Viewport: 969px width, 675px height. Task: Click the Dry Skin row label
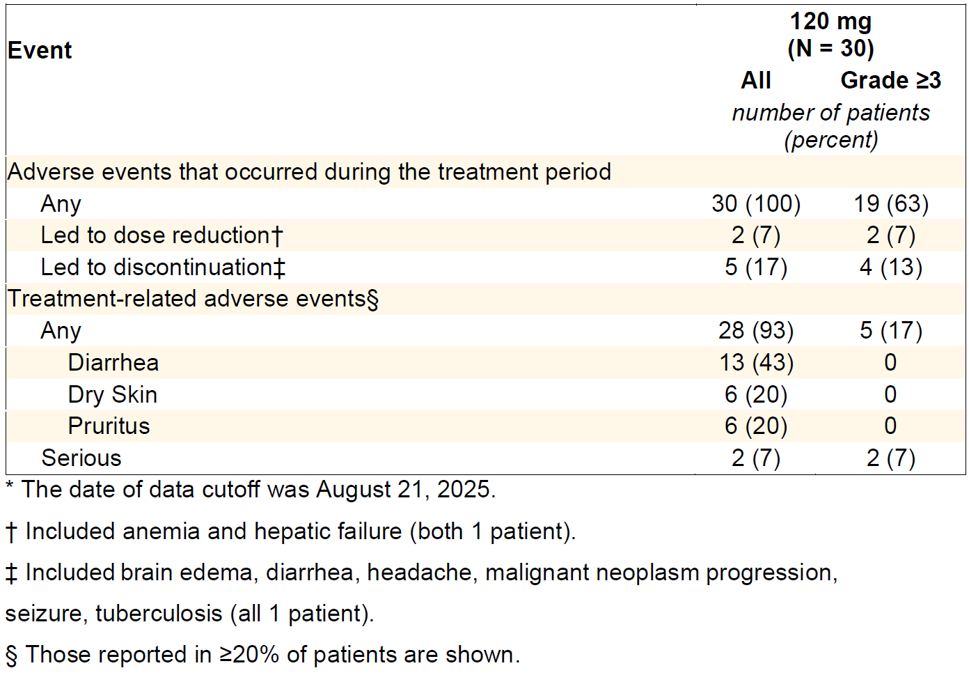tap(113, 394)
